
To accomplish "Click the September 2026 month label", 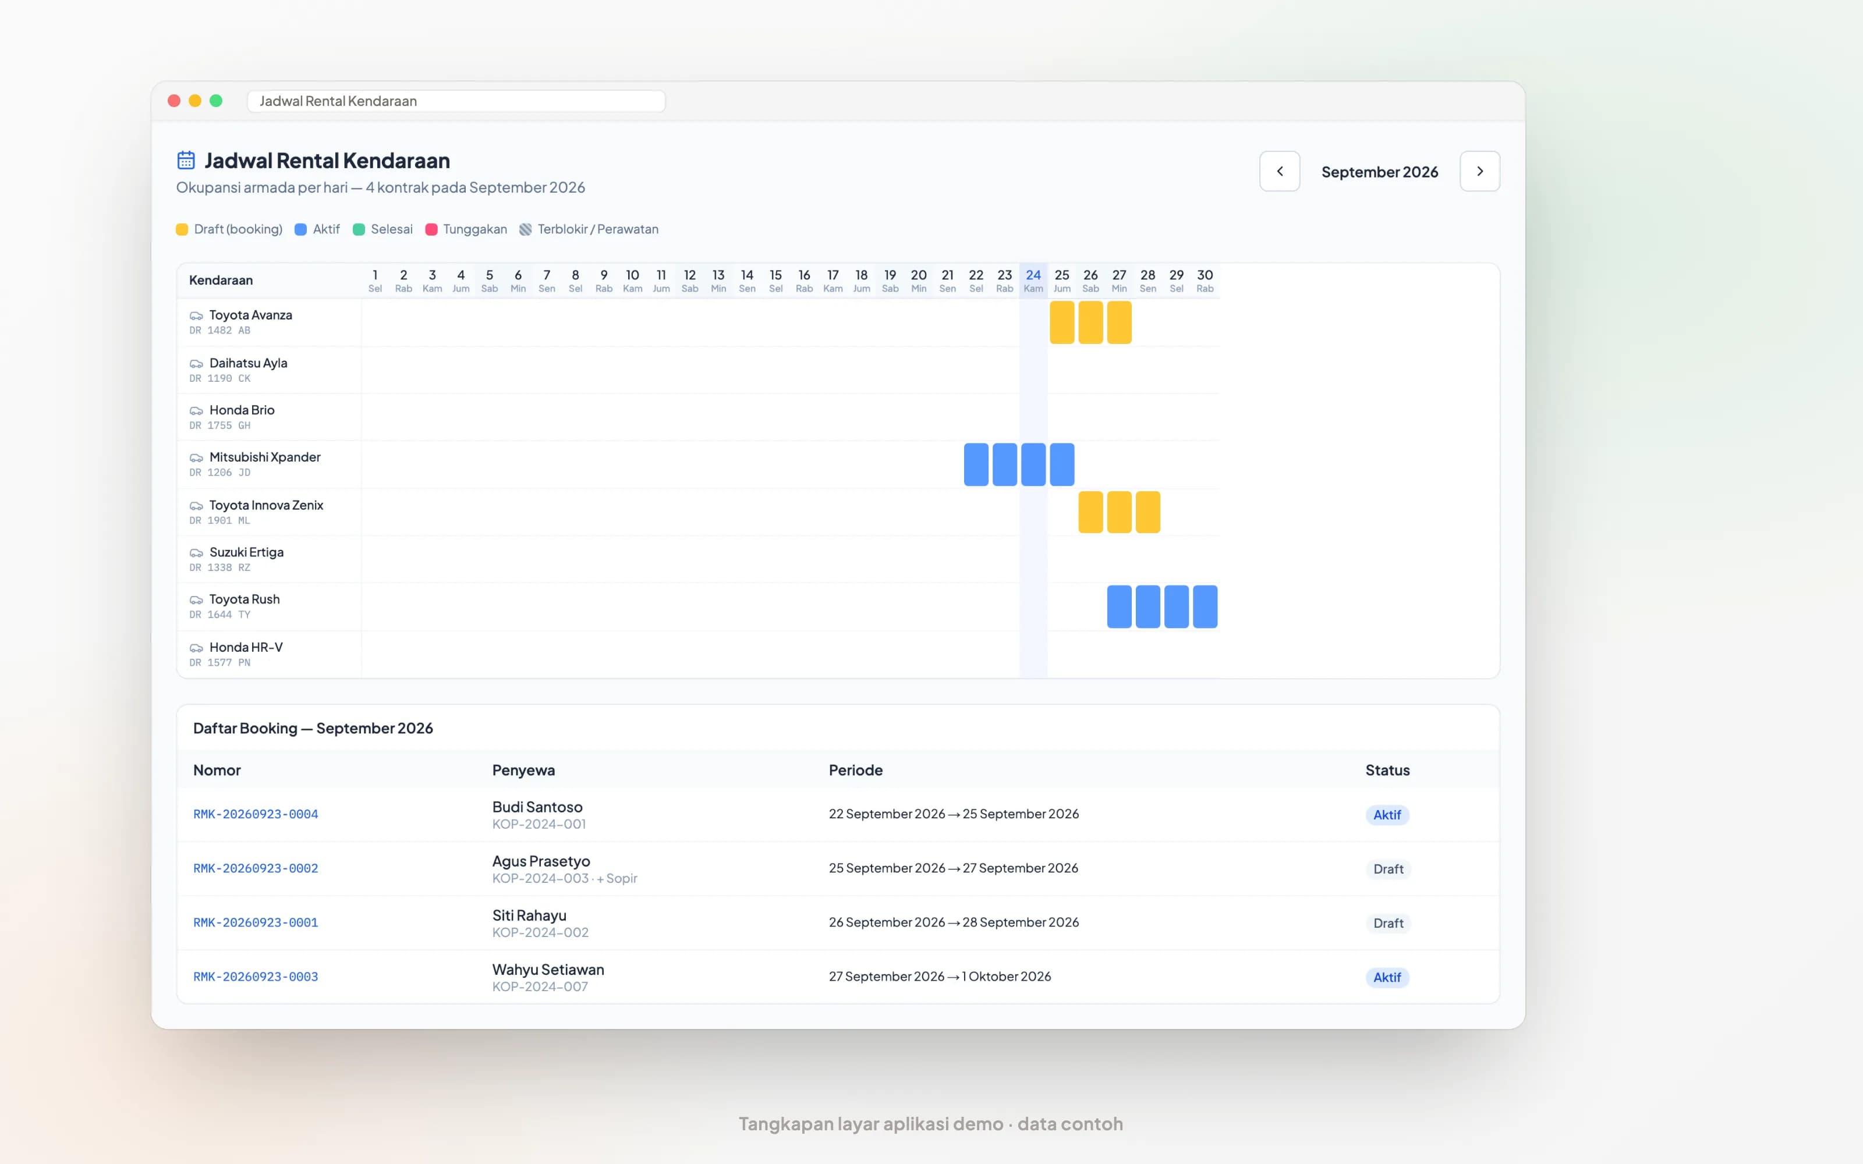I will pyautogui.click(x=1380, y=172).
